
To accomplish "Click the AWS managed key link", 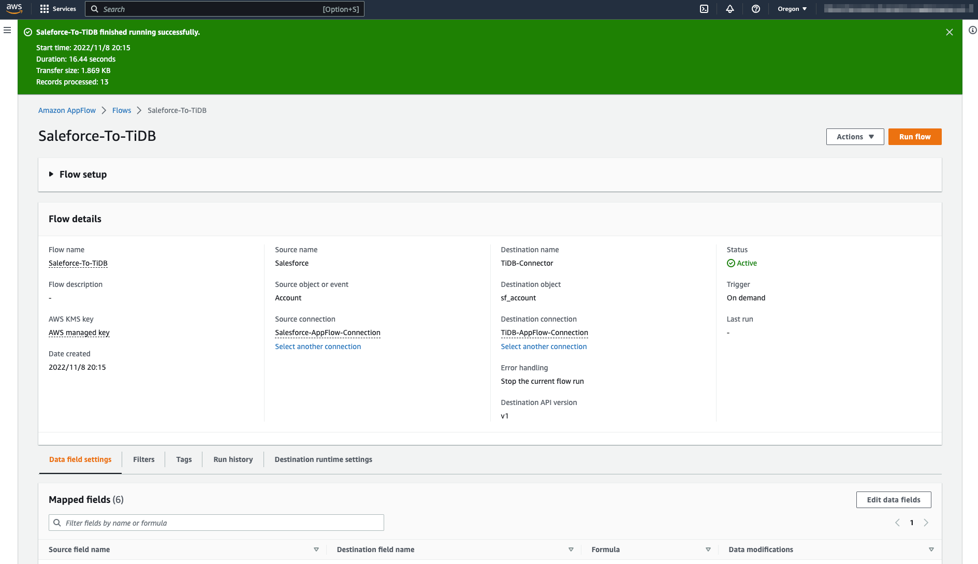I will [79, 332].
